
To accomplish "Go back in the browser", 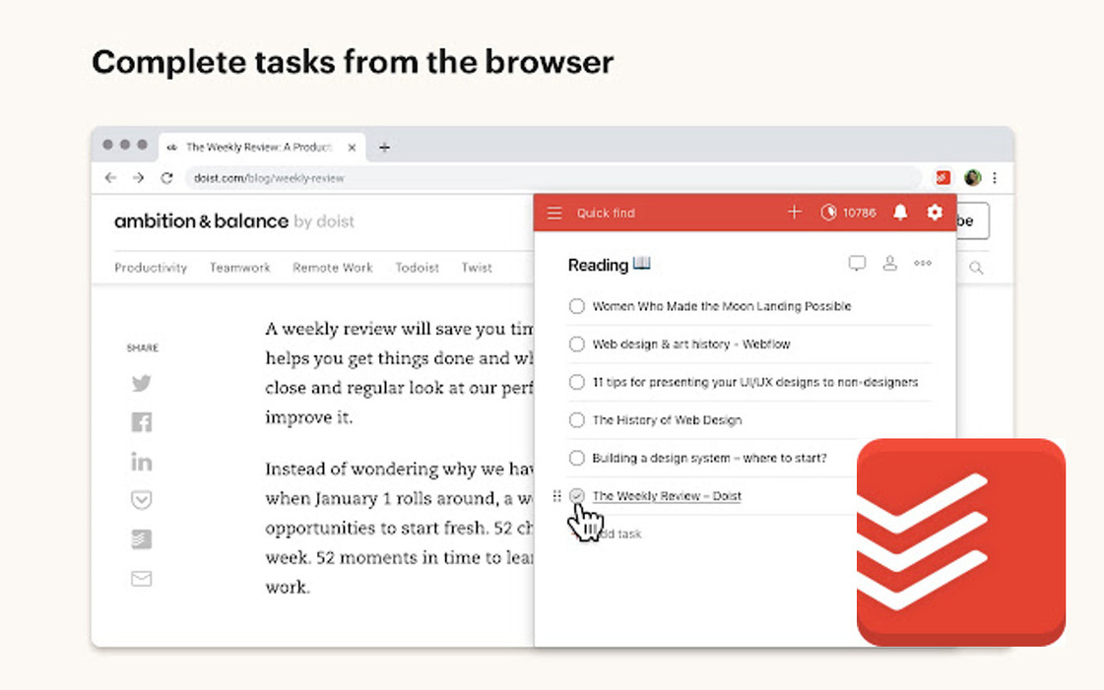I will pyautogui.click(x=110, y=178).
